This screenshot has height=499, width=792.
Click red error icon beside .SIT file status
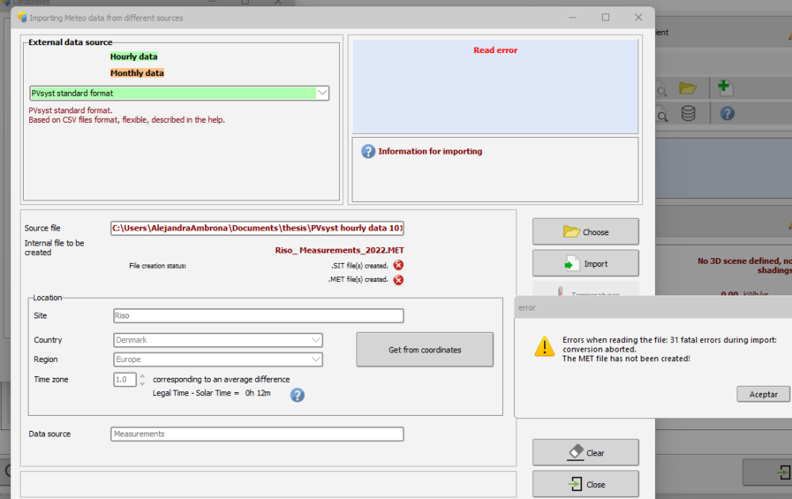coord(398,265)
